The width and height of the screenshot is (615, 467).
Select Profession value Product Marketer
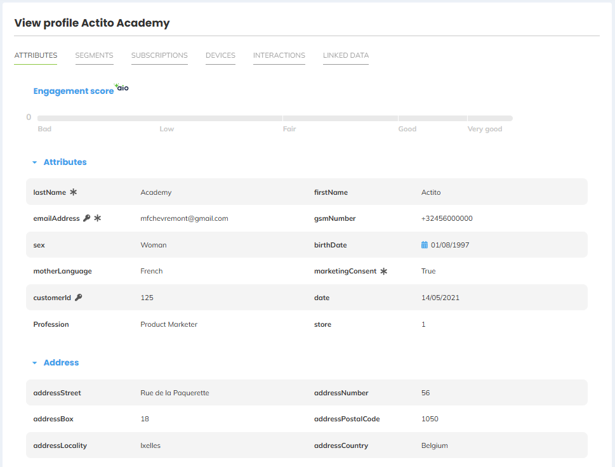tap(169, 324)
